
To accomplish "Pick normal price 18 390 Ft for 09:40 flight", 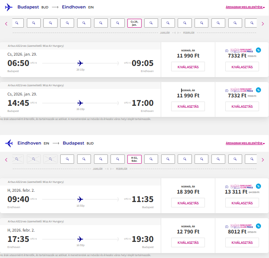I will coord(188,203).
